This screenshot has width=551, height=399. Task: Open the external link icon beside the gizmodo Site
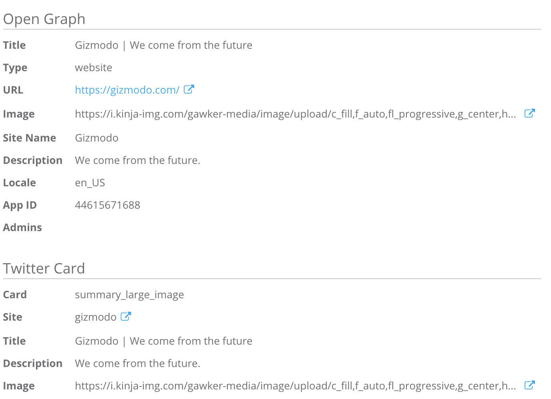click(126, 316)
